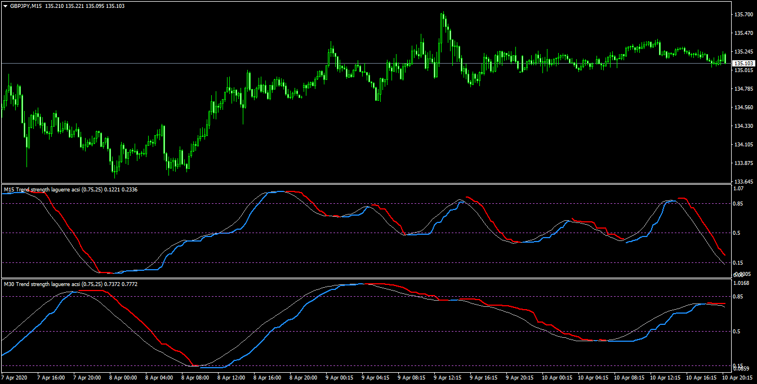757x384 pixels.
Task: Click the 1.0168 scale value of M30 indicator
Action: (x=742, y=283)
